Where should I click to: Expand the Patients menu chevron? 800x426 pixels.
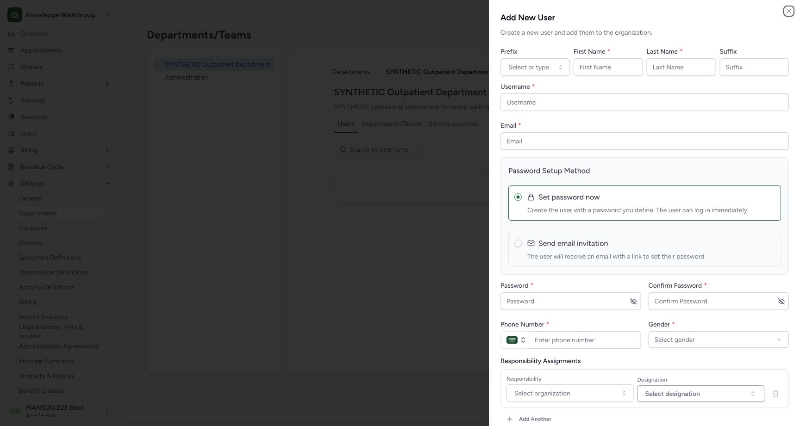(107, 84)
